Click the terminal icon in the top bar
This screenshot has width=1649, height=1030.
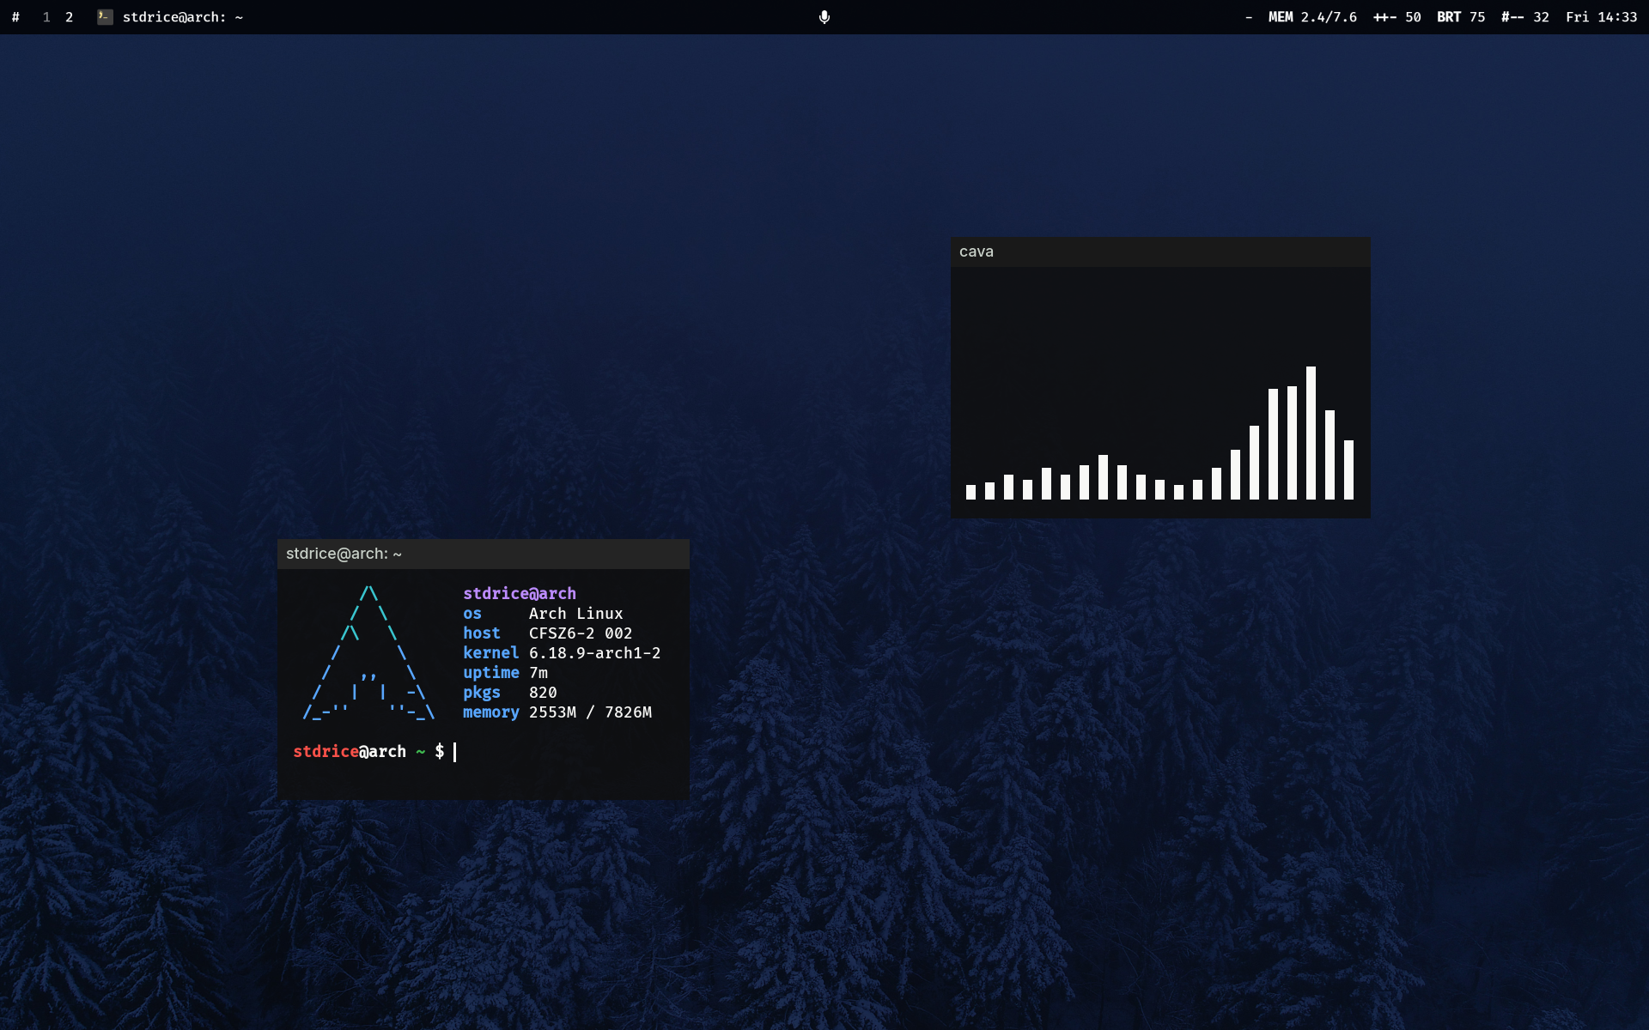point(105,17)
